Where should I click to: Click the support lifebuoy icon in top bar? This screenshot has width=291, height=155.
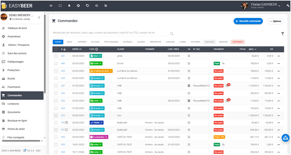coord(78,6)
